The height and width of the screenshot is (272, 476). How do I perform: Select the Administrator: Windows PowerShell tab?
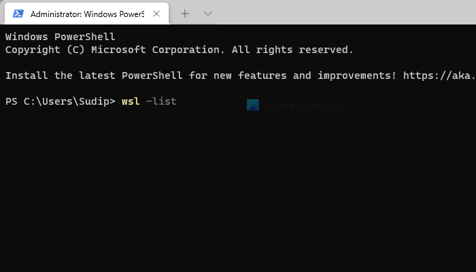(x=87, y=14)
